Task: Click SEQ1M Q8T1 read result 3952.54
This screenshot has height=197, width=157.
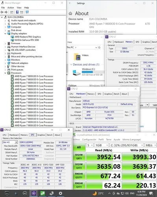Action: (x=103, y=157)
